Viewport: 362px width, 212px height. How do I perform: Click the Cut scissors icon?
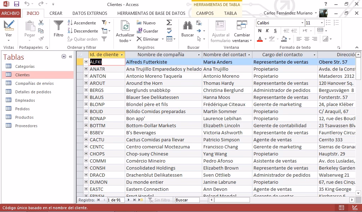[x=41, y=23]
